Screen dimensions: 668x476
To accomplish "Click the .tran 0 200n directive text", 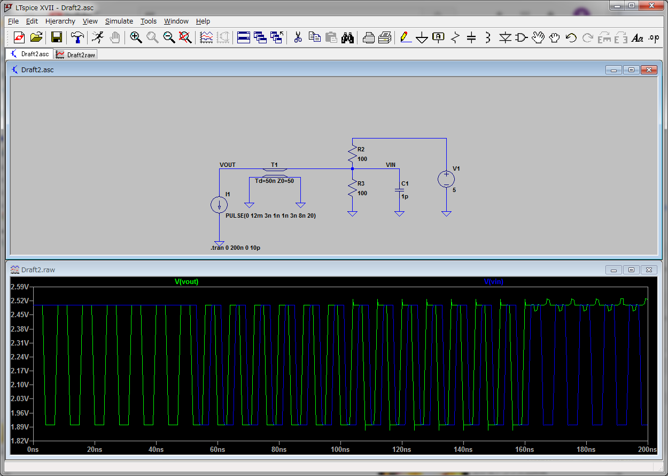I will [239, 248].
